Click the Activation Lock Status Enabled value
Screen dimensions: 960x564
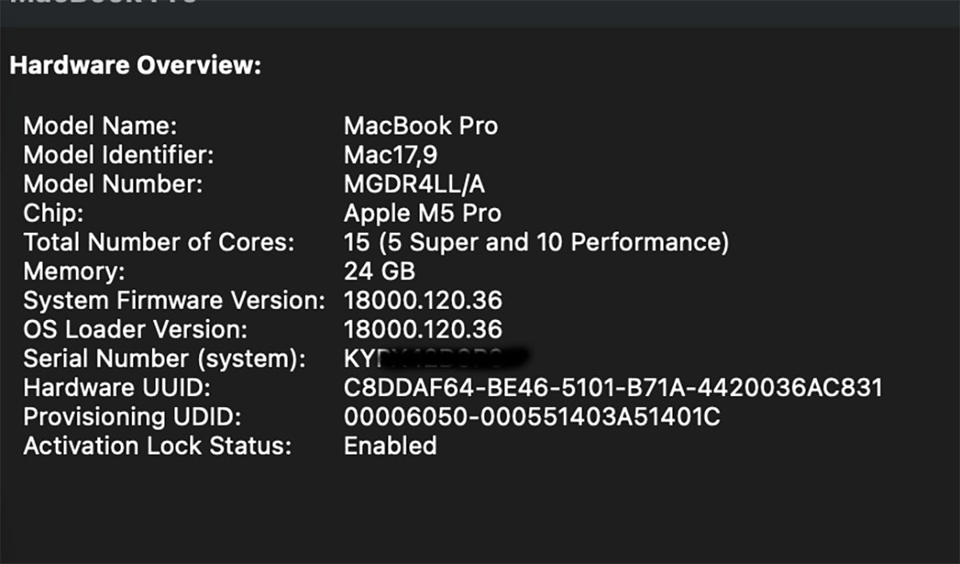[390, 446]
